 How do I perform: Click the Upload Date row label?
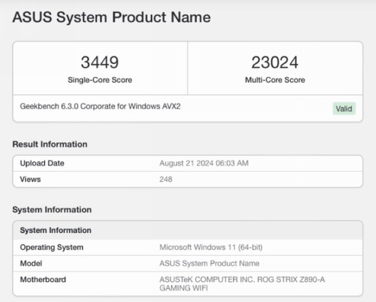(x=42, y=163)
